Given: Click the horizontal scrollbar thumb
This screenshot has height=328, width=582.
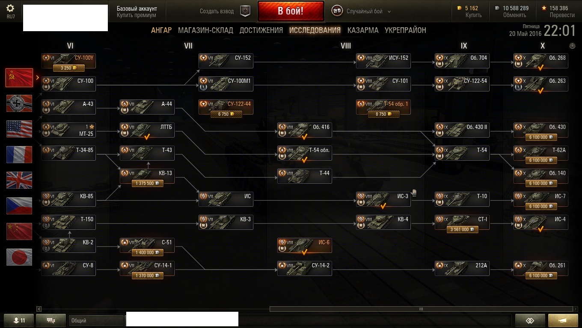Looking at the screenshot, I should (x=421, y=309).
